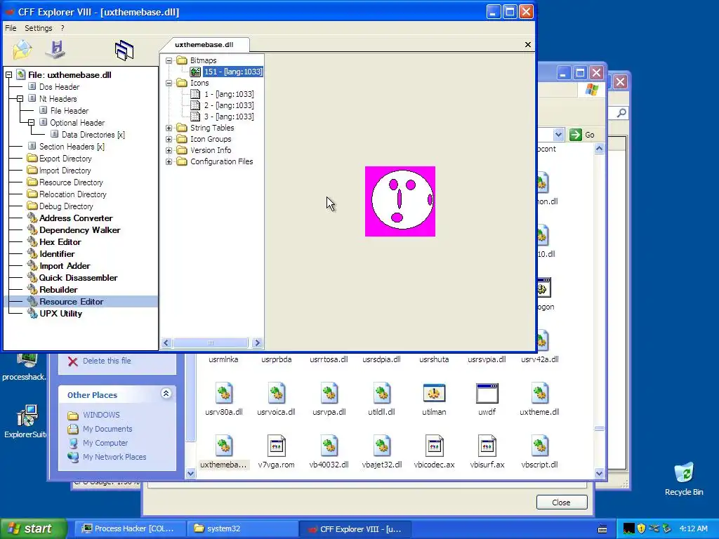Viewport: 719px width, 539px height.
Task: Select icon resource 3 - [lang:1033]
Action: (229, 117)
